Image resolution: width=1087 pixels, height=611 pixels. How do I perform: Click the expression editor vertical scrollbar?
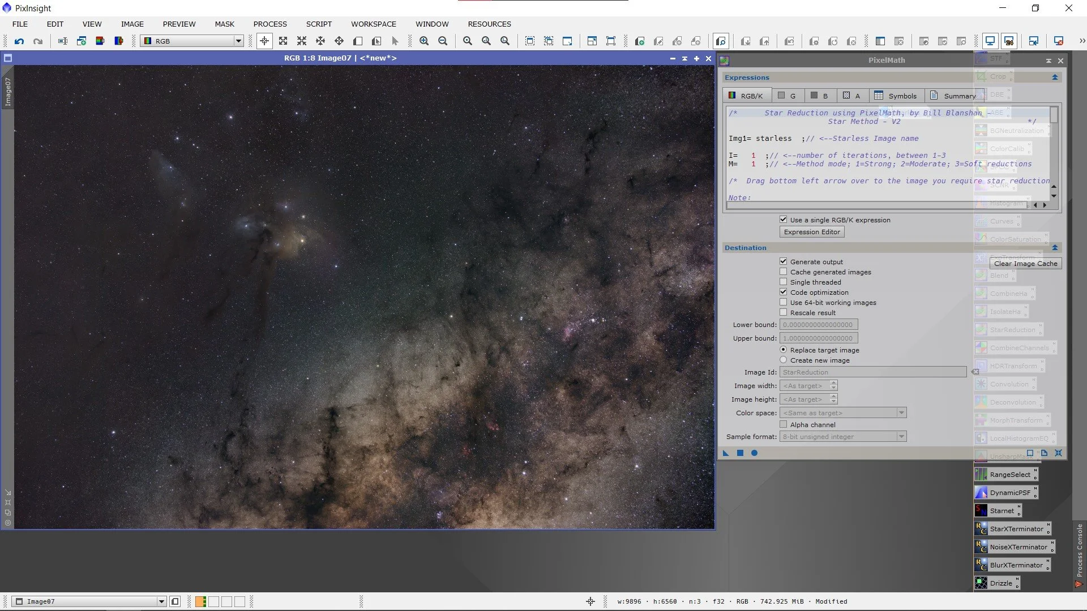1054,153
